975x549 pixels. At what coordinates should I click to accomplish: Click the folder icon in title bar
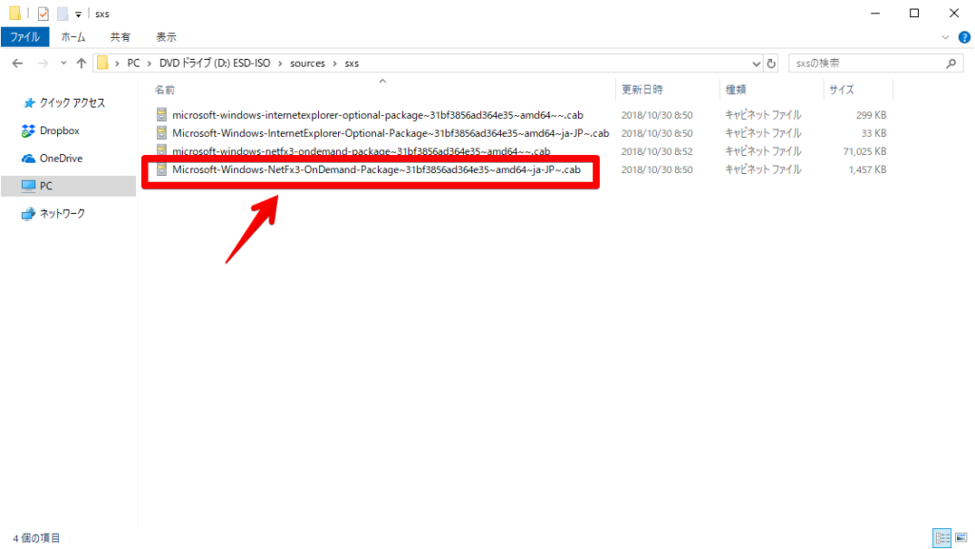[x=15, y=13]
